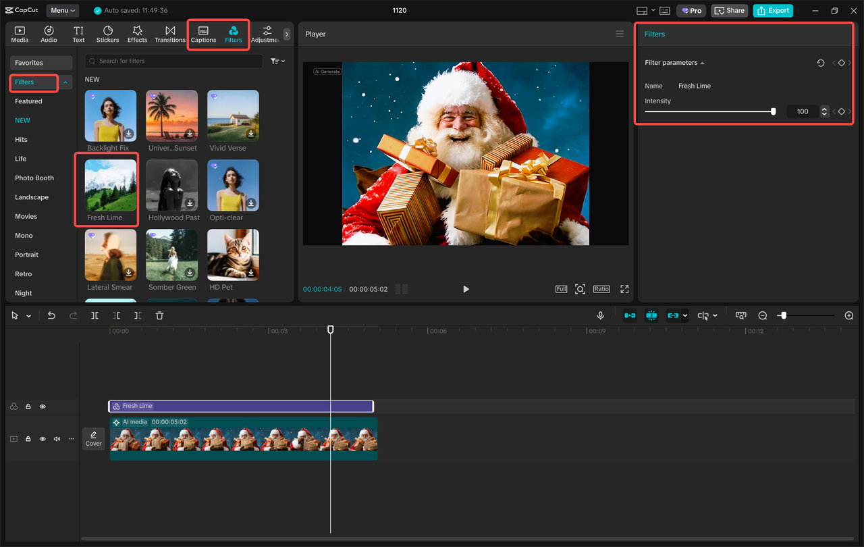
Task: Open the search filter options dropdown
Action: click(x=277, y=61)
